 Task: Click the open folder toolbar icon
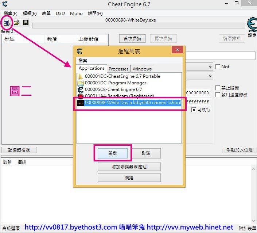point(17,23)
